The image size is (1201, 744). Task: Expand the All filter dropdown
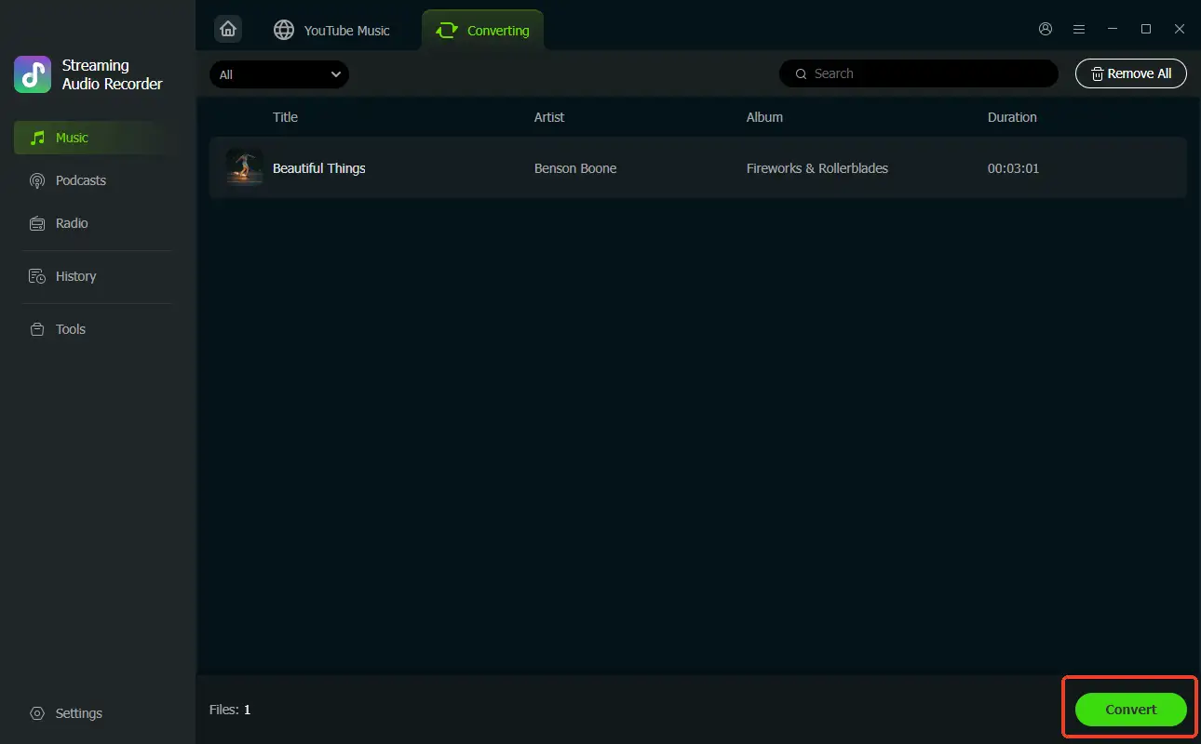[279, 74]
